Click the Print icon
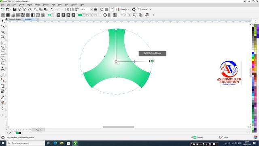This screenshot has height=146, width=259. [x=30, y=9]
